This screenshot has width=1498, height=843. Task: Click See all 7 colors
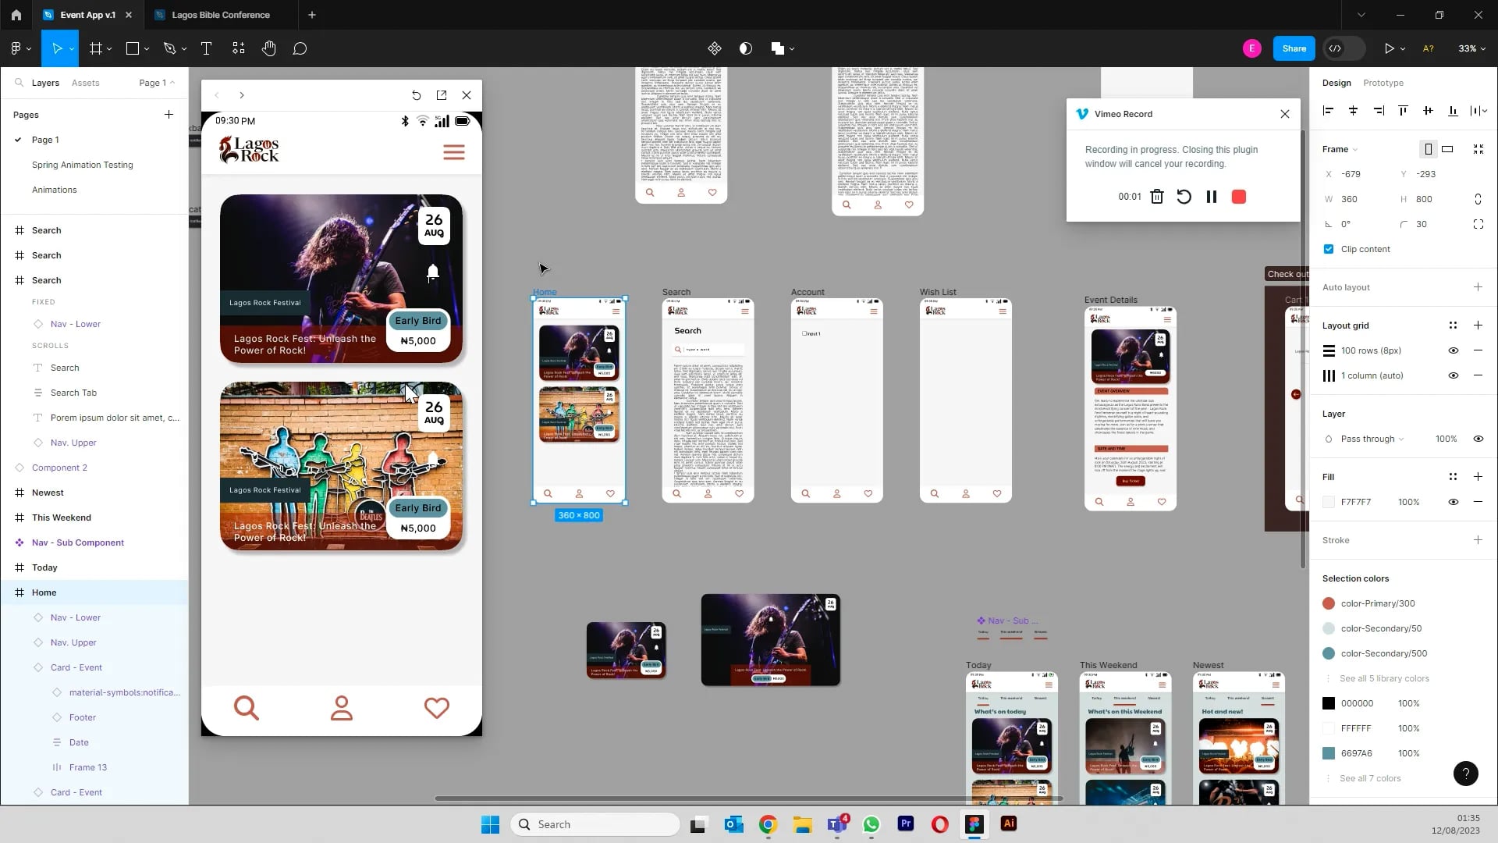pos(1370,778)
